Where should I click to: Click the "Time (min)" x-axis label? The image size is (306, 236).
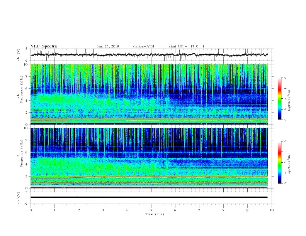155,214
